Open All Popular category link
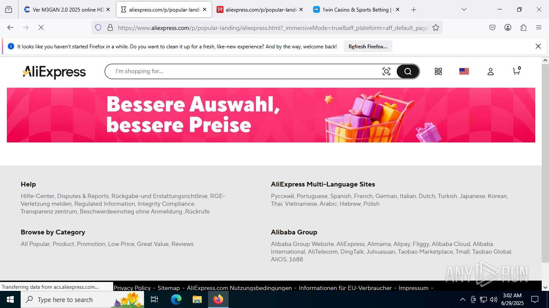This screenshot has height=308, width=549. 35,244
